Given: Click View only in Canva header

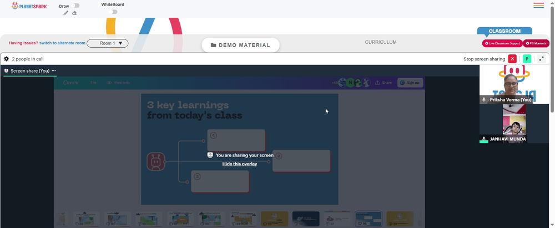Looking at the screenshot, I should coord(118,83).
